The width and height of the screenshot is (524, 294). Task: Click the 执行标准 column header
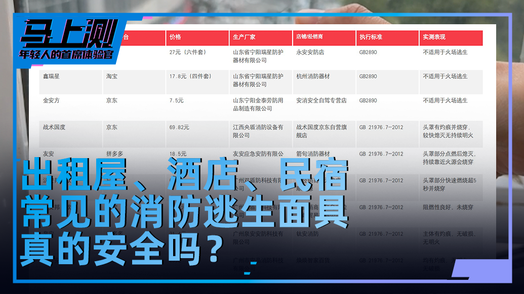tap(372, 37)
